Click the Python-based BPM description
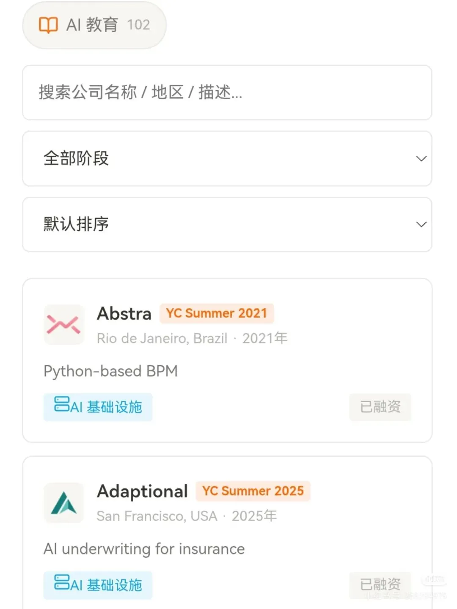The width and height of the screenshot is (457, 609). pyautogui.click(x=111, y=371)
